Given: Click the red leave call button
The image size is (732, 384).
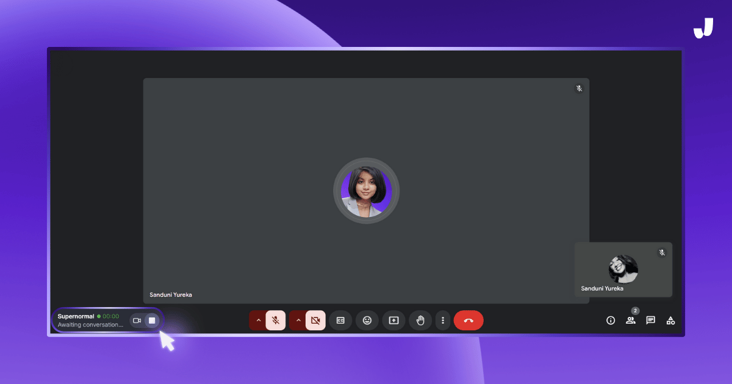Looking at the screenshot, I should 468,320.
